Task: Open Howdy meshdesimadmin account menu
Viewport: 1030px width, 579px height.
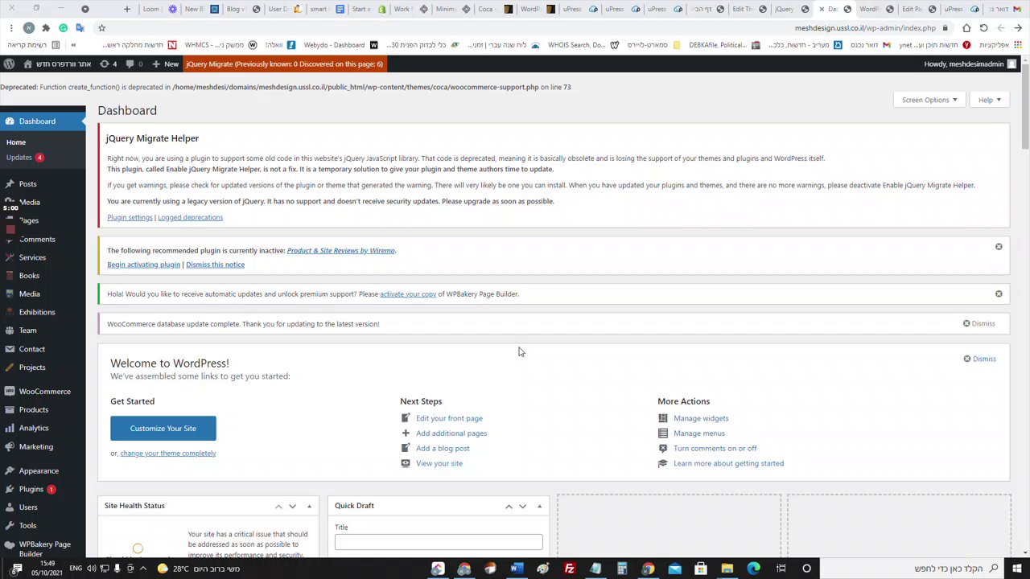Action: click(970, 64)
